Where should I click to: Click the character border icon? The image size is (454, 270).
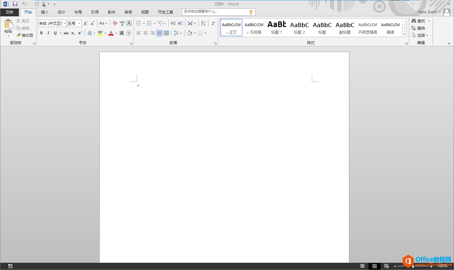[x=129, y=23]
